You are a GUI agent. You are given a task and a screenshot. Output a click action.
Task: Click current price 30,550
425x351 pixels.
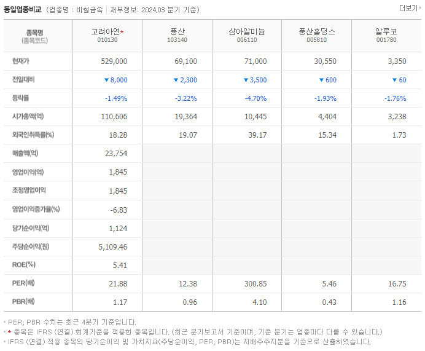point(326,61)
